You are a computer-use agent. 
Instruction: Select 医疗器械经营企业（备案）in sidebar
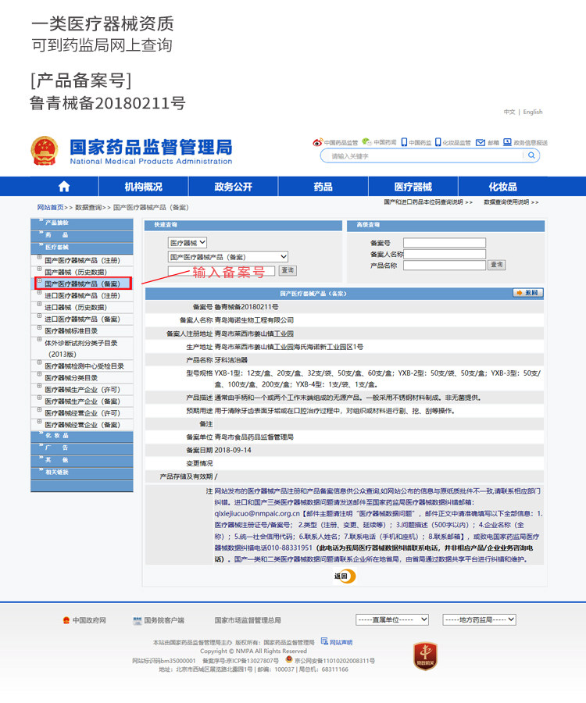[83, 425]
